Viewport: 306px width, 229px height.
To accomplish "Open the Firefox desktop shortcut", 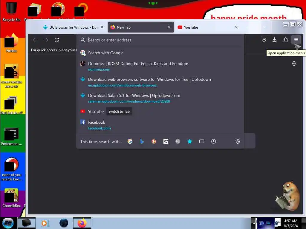I will click(x=12, y=43).
